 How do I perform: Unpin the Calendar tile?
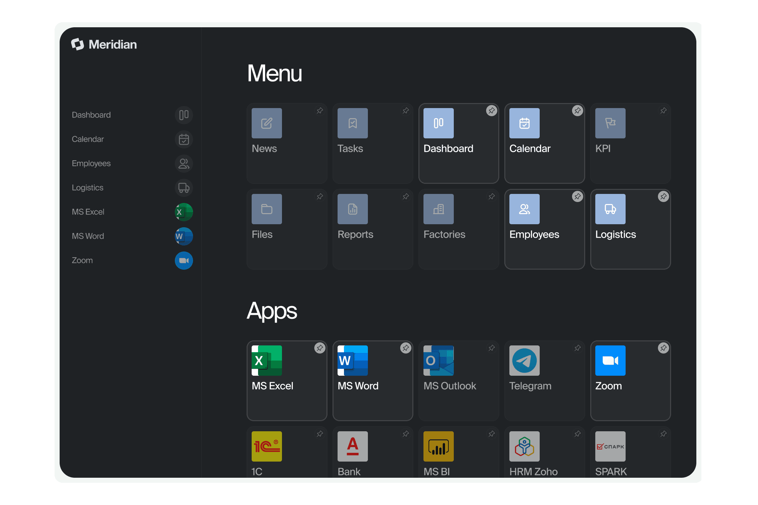[x=577, y=110]
